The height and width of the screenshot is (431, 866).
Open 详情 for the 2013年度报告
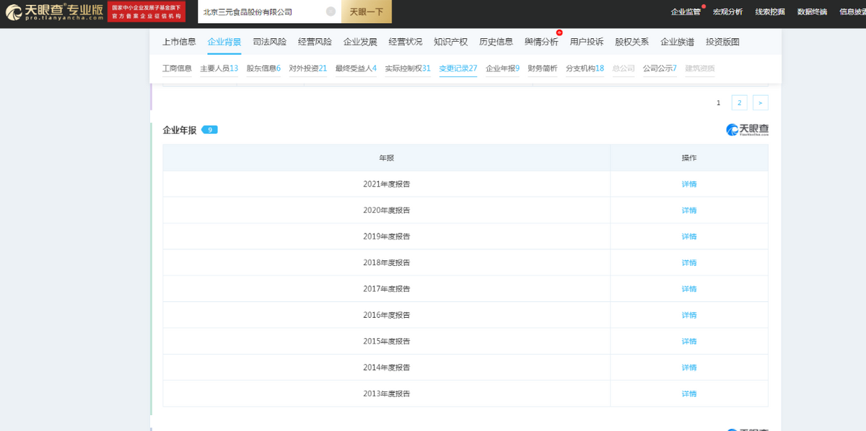click(689, 394)
